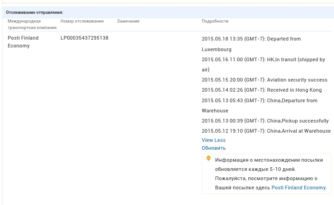Screen dimensions: 334x205
Task: Click the Aviation security success entry
Action: pos(264,80)
